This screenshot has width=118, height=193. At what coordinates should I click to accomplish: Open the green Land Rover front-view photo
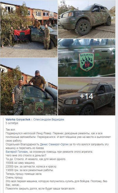click(86, 19)
